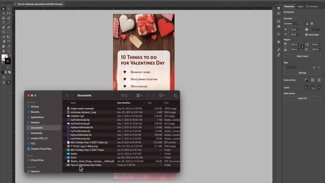
Task: Toggle document grid display
Action: pos(319,80)
